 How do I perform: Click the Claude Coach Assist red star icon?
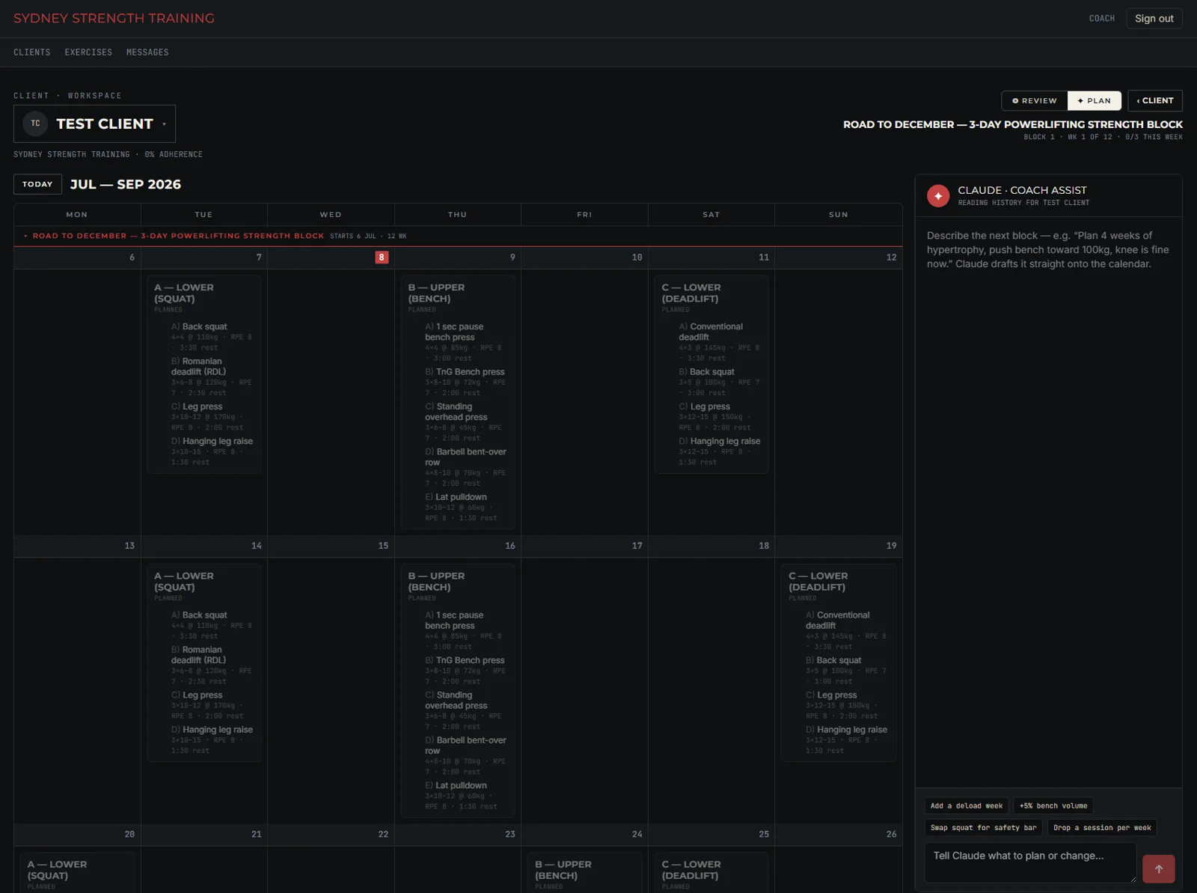(938, 195)
